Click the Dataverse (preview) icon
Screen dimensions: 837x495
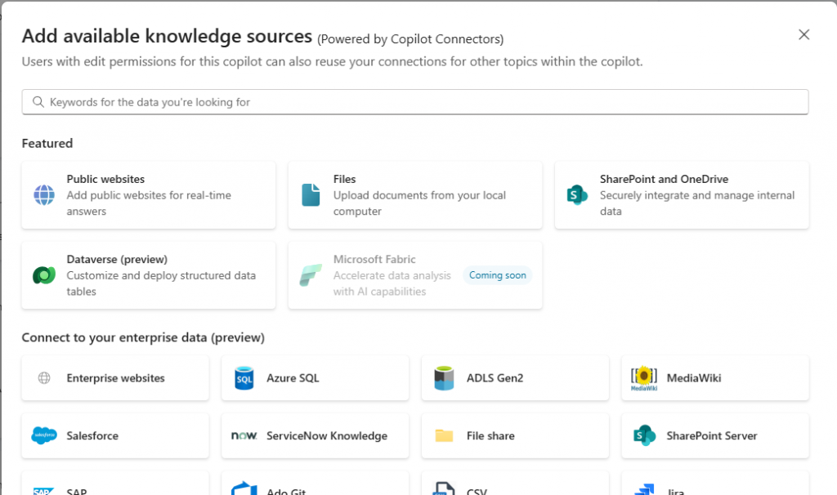pyautogui.click(x=44, y=275)
